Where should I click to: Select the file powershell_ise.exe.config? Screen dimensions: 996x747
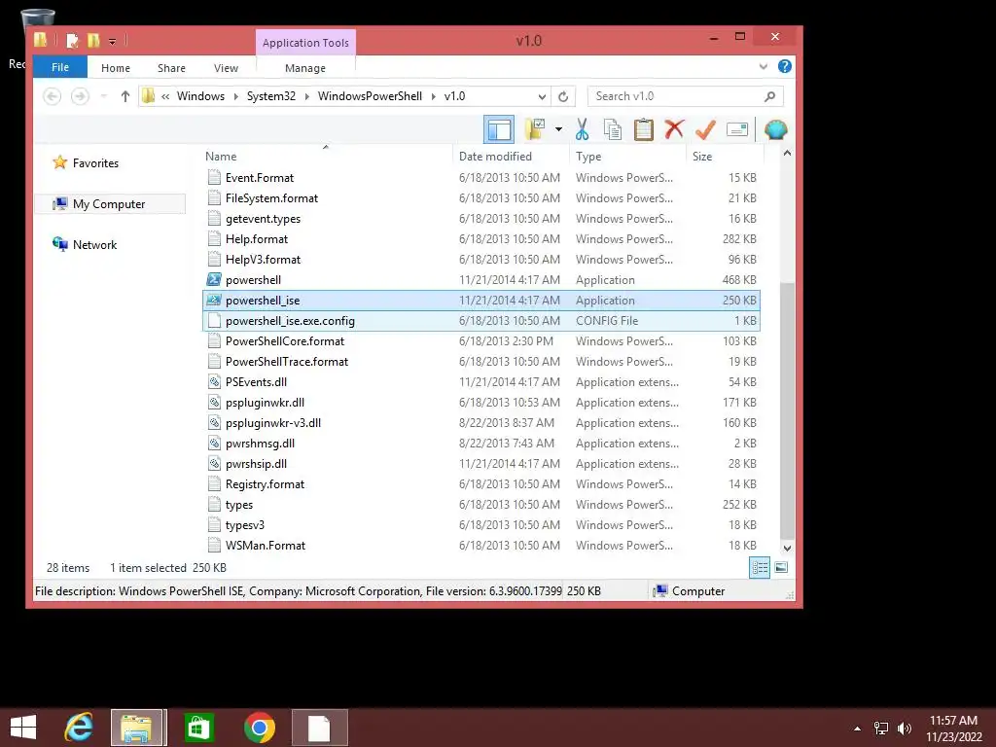click(x=480, y=321)
